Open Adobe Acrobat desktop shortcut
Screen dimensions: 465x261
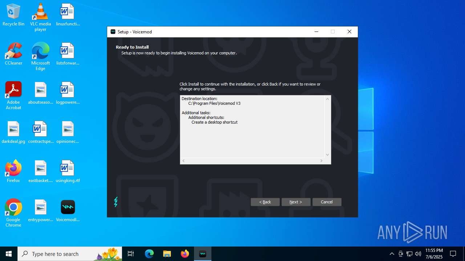tap(13, 96)
